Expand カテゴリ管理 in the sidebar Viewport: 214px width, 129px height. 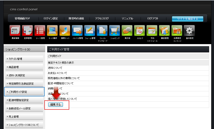[x=24, y=59]
